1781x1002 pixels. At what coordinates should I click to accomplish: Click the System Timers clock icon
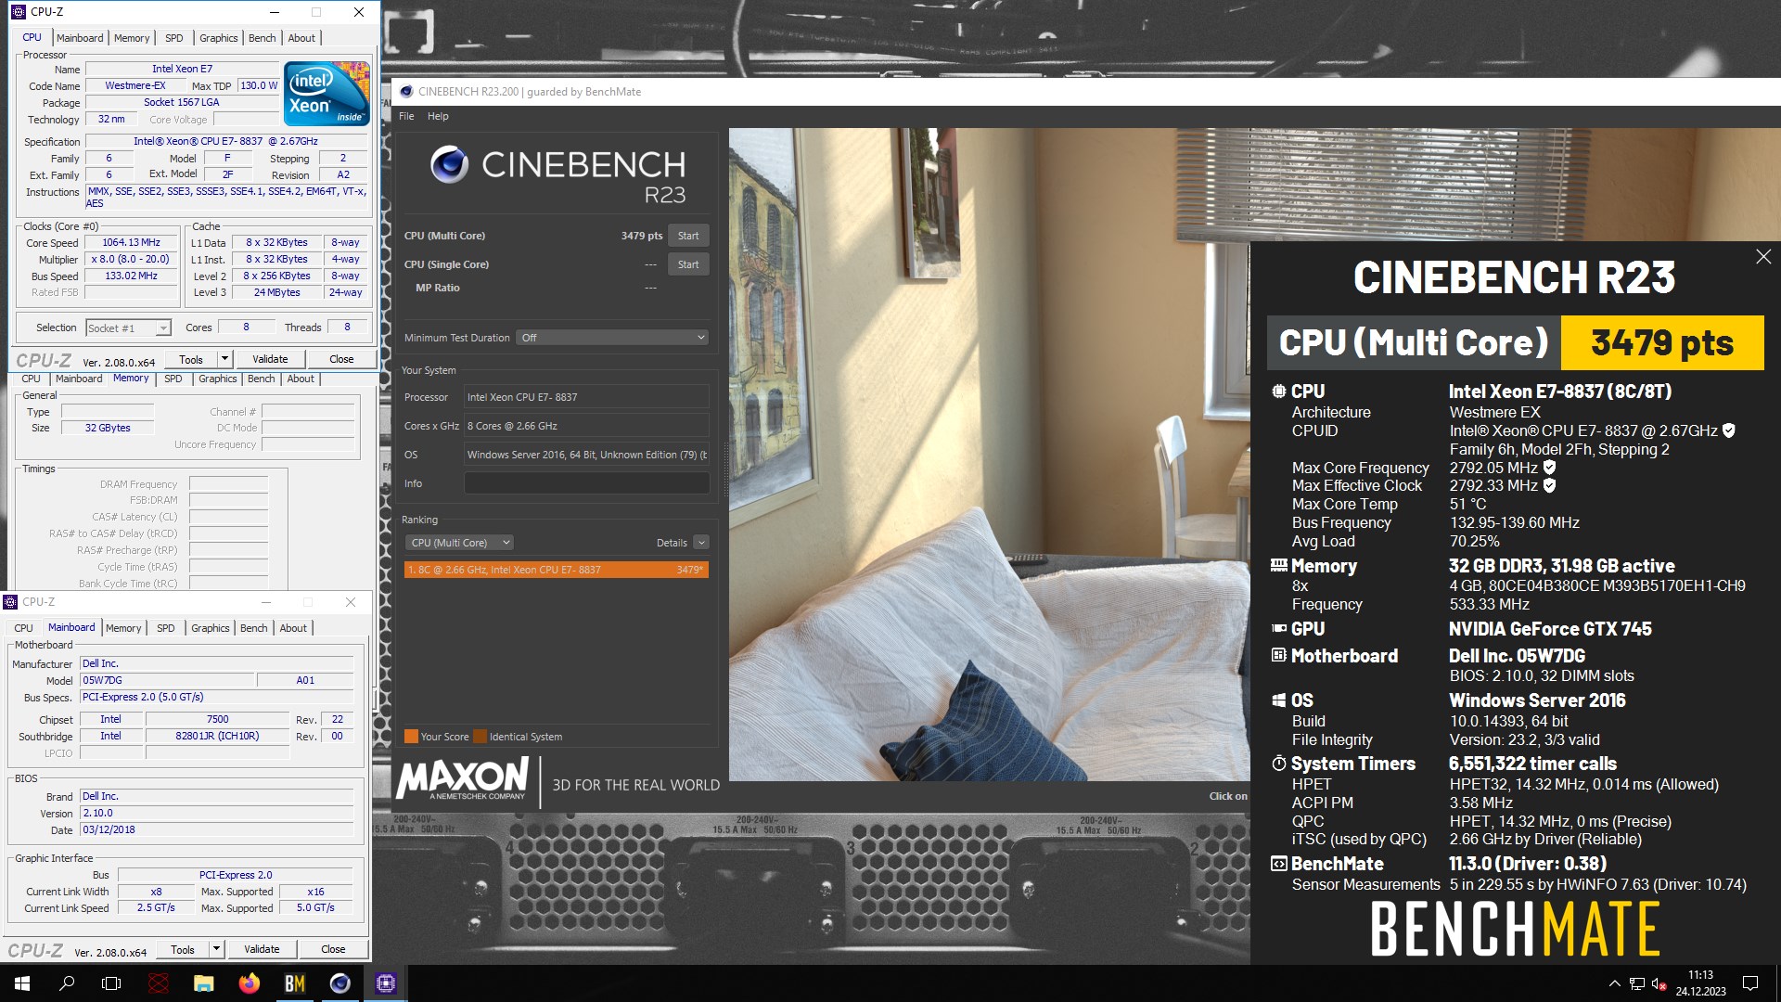click(1279, 764)
